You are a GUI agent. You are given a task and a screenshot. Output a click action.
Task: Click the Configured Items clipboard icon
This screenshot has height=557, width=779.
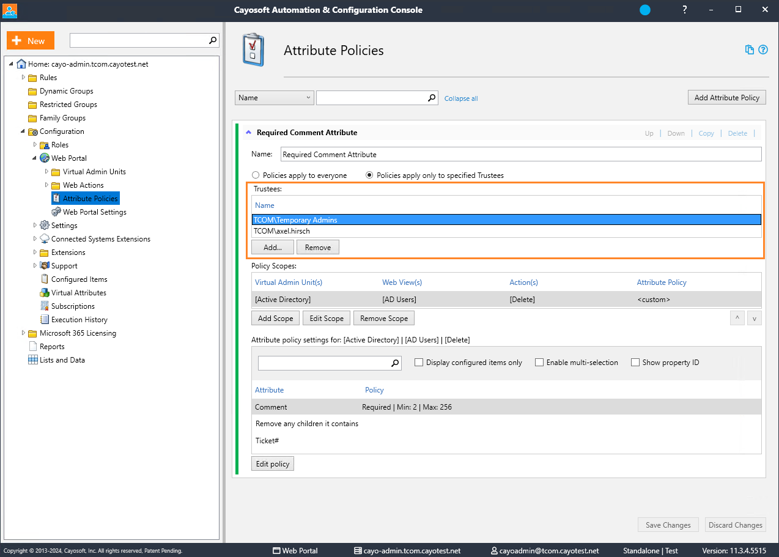click(x=44, y=279)
